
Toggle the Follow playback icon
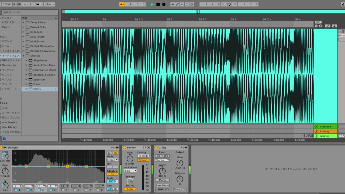(122, 4)
